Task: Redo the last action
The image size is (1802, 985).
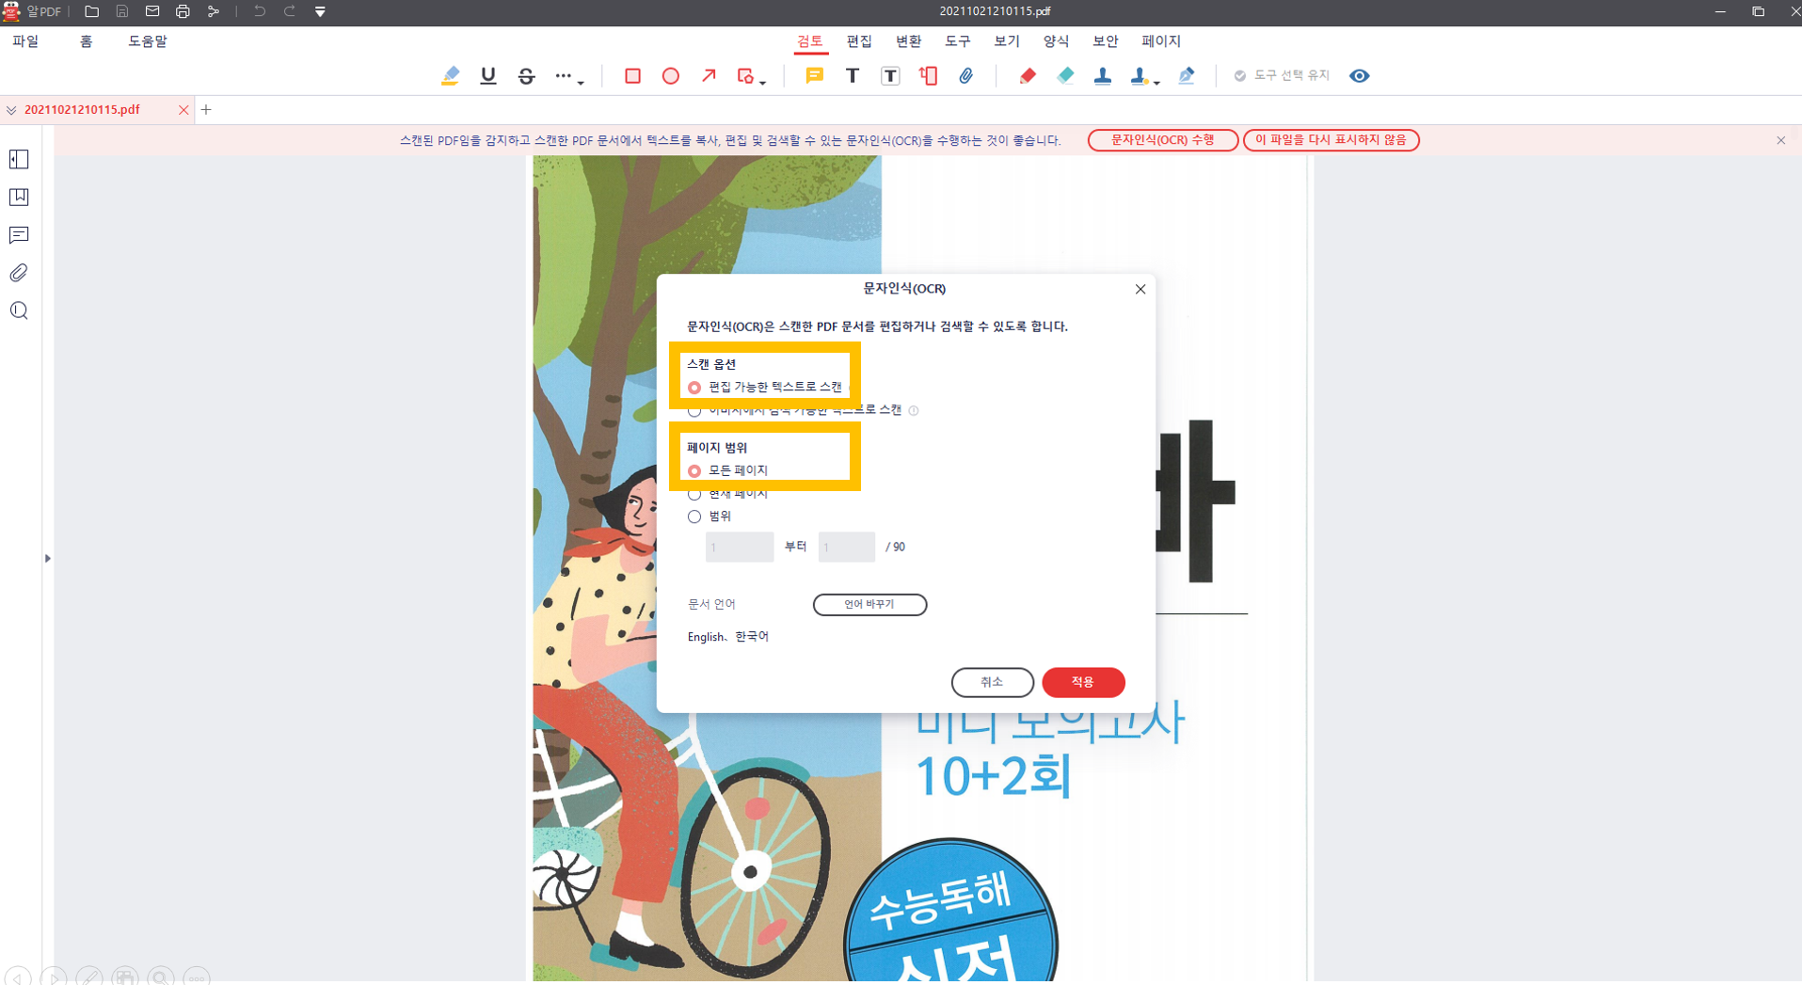Action: 290,11
